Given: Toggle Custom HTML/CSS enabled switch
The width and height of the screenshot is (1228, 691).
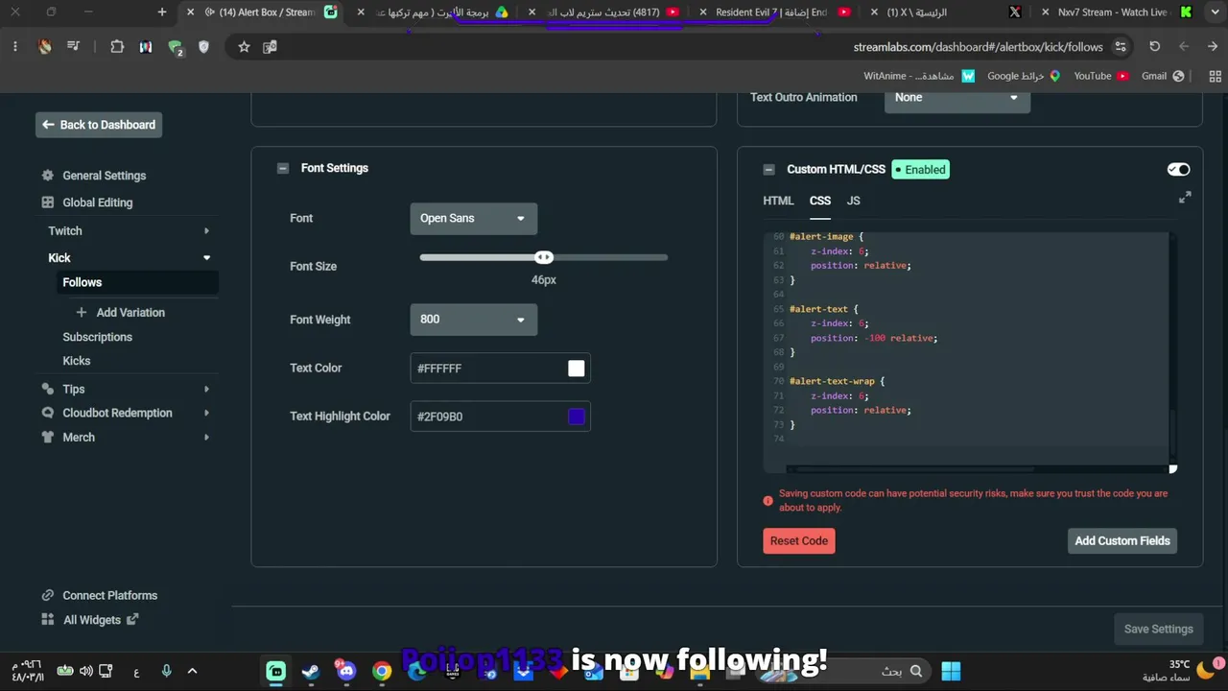Looking at the screenshot, I should 1179,170.
